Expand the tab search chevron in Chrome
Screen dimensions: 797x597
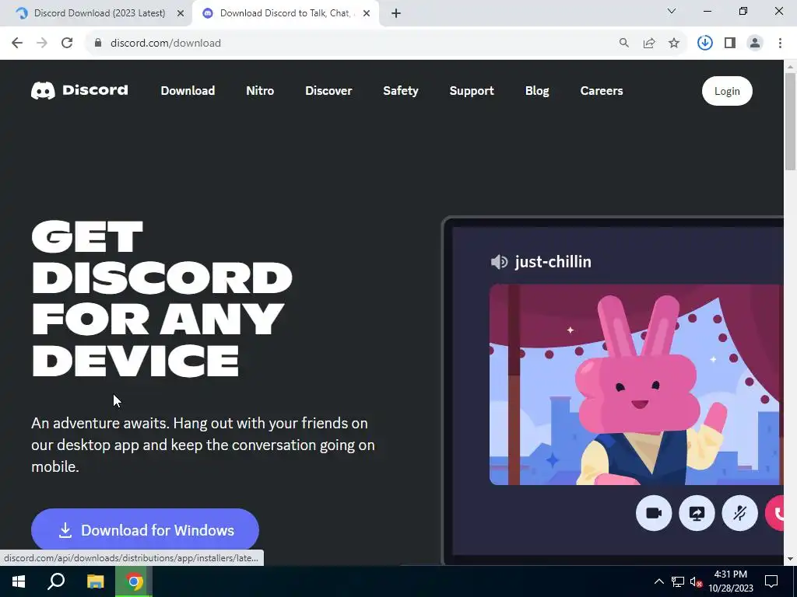tap(672, 11)
